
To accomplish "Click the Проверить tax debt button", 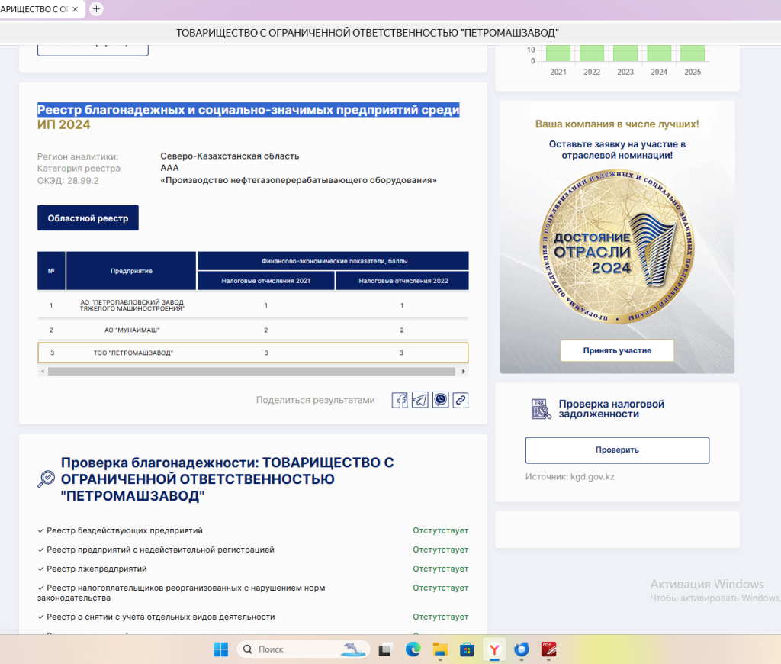I will [x=617, y=450].
